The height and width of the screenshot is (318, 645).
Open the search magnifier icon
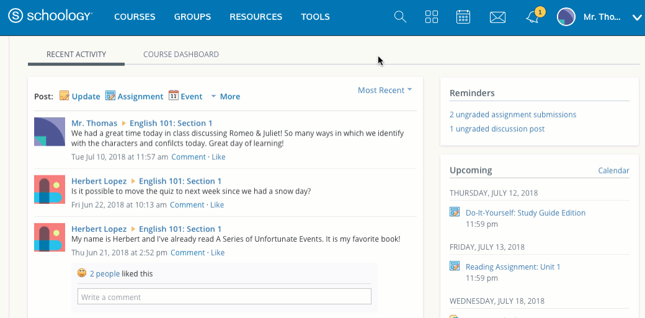(x=400, y=17)
